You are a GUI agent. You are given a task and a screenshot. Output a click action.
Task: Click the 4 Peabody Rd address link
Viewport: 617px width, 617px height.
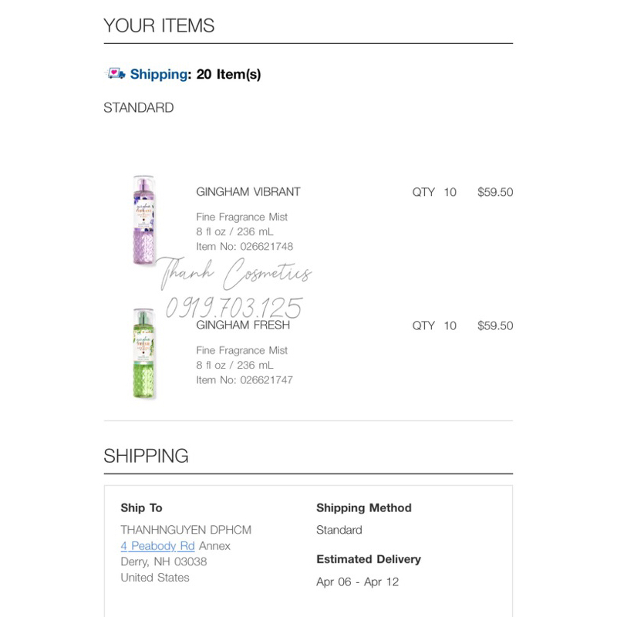tap(157, 546)
